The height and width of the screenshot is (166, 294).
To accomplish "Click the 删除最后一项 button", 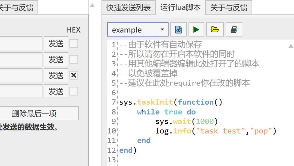I will 34,114.
